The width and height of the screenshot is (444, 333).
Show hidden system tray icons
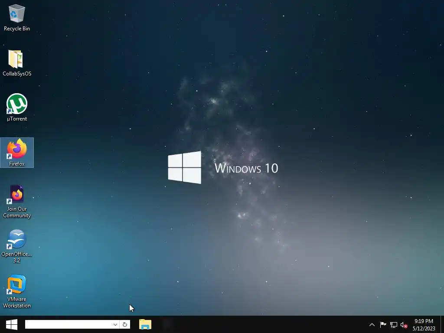coord(372,325)
